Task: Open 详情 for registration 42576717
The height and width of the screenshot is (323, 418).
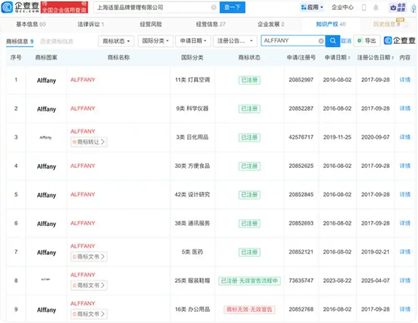Action: (405, 137)
